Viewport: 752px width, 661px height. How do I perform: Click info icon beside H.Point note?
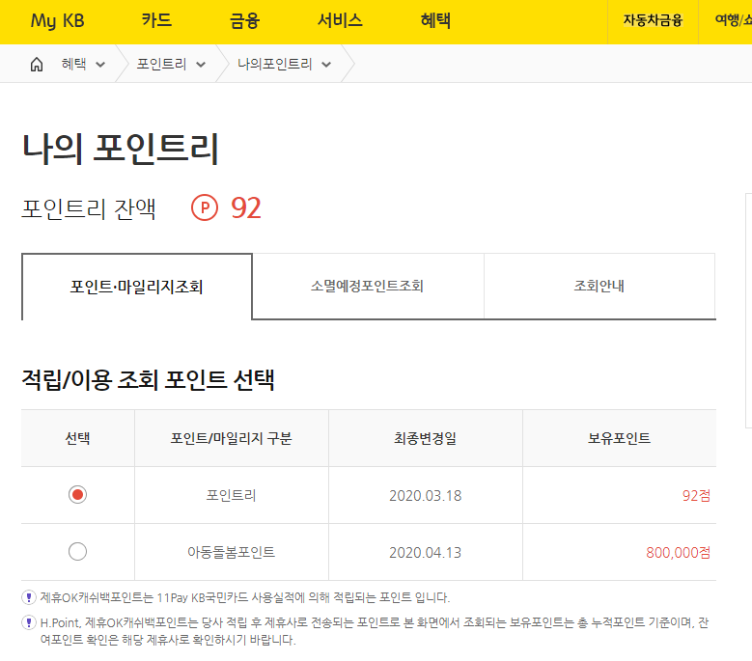pos(29,622)
